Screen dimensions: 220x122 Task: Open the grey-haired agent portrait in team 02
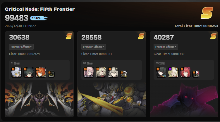point(113,72)
